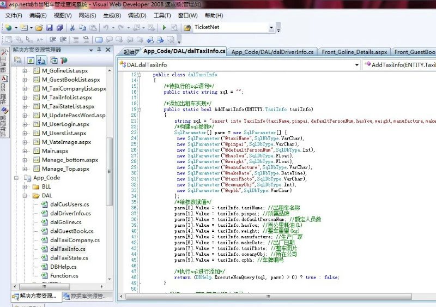Toggle a bookmark with the bookmark icon

tap(99, 40)
